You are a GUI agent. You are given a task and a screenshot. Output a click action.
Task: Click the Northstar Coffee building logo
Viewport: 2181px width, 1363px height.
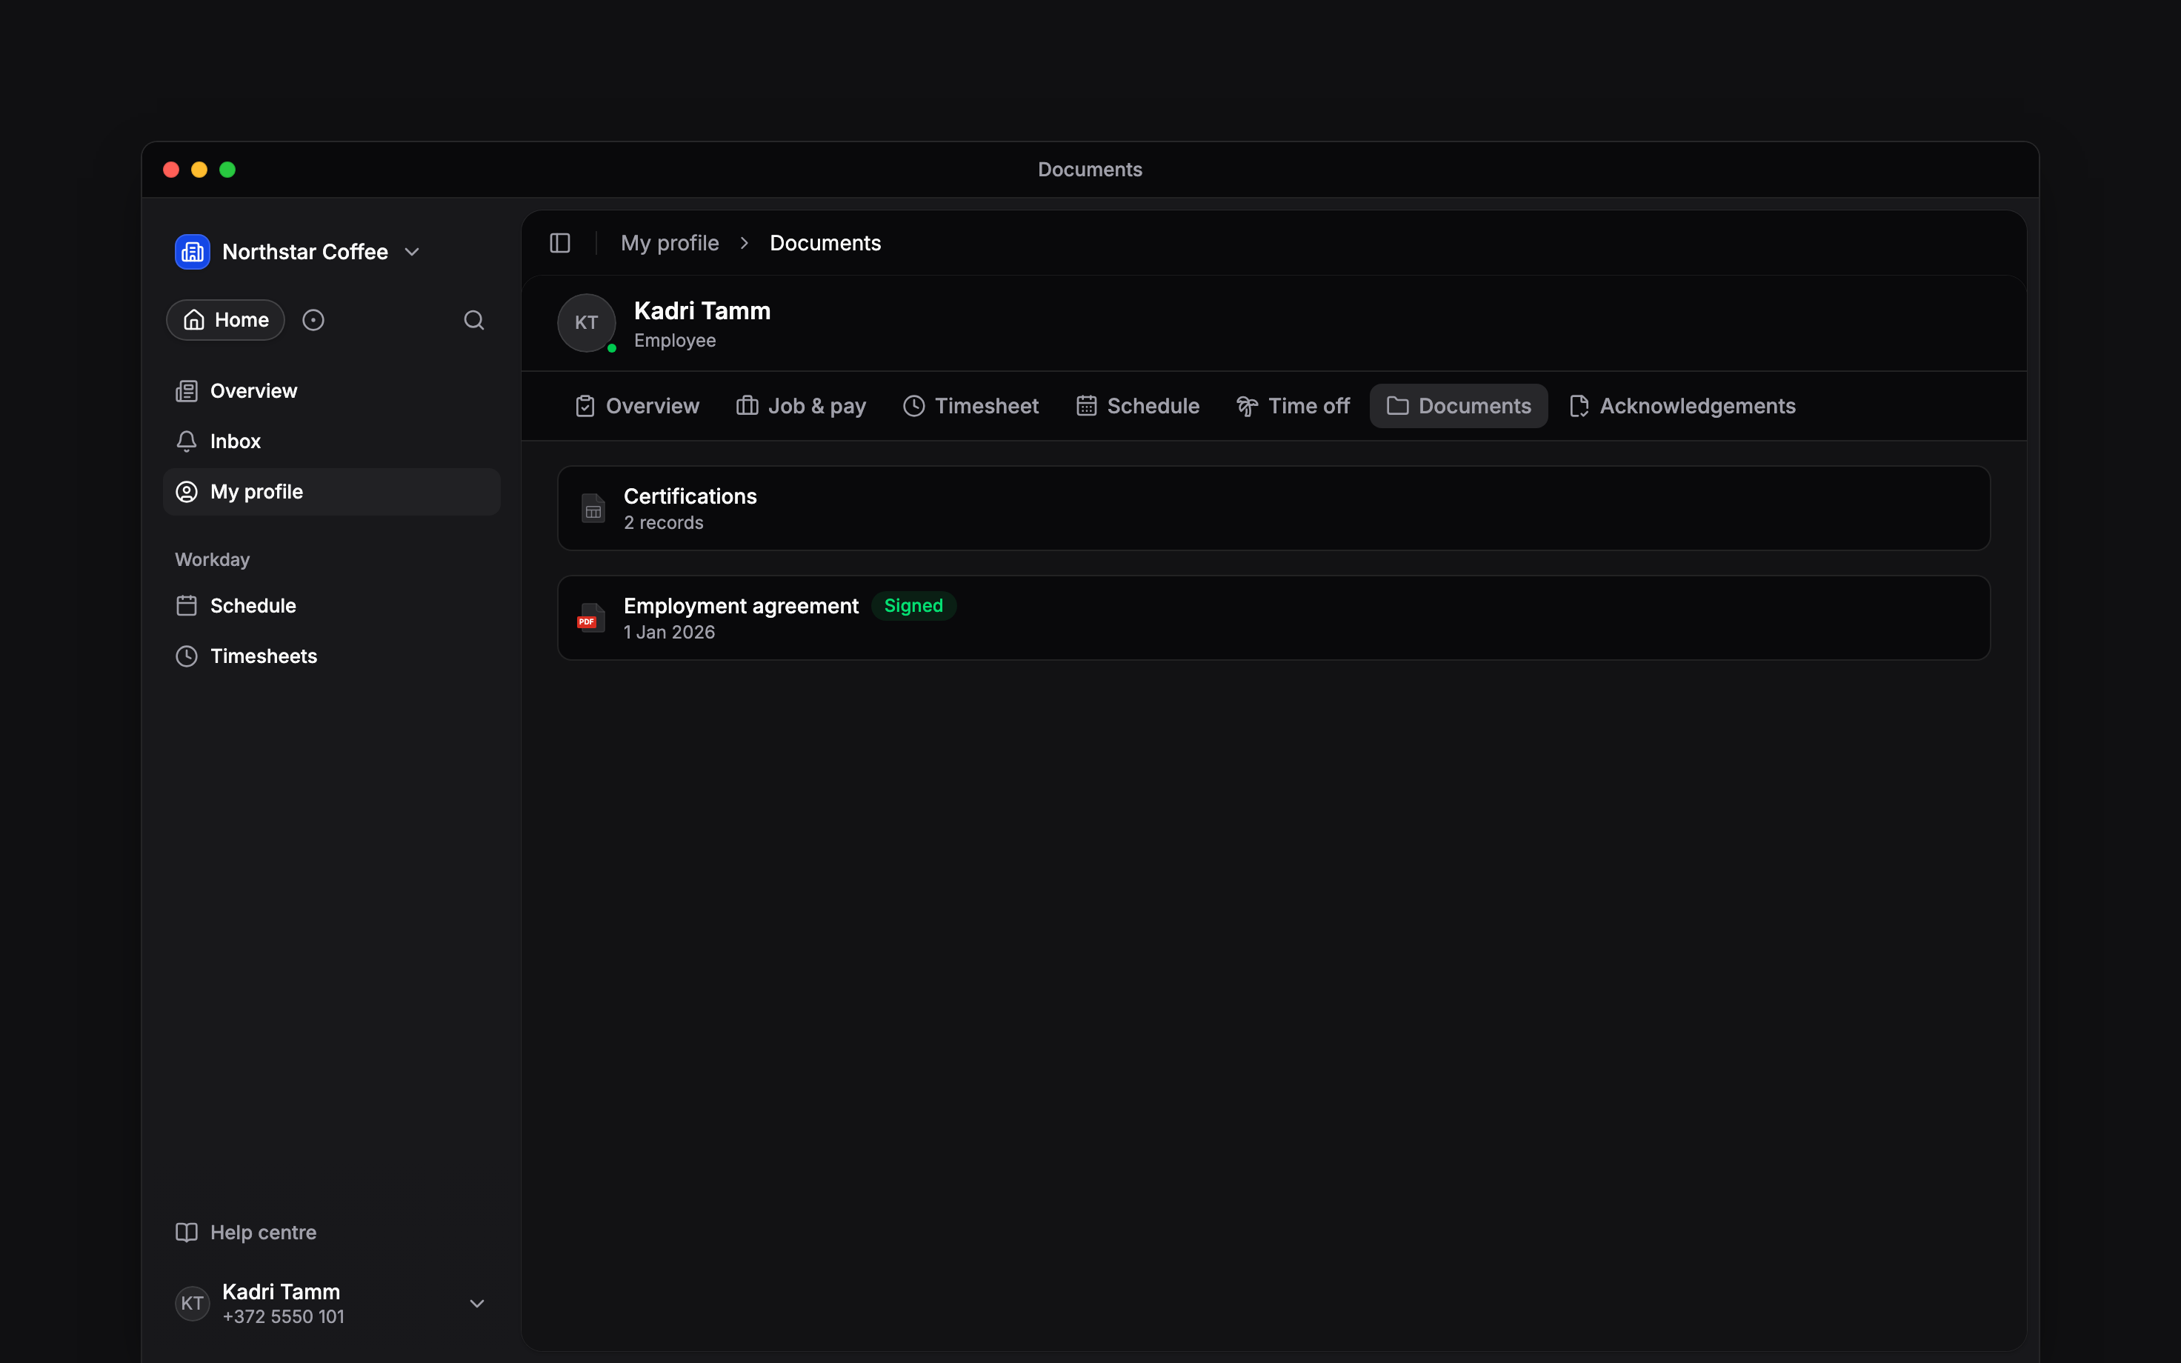coord(192,252)
